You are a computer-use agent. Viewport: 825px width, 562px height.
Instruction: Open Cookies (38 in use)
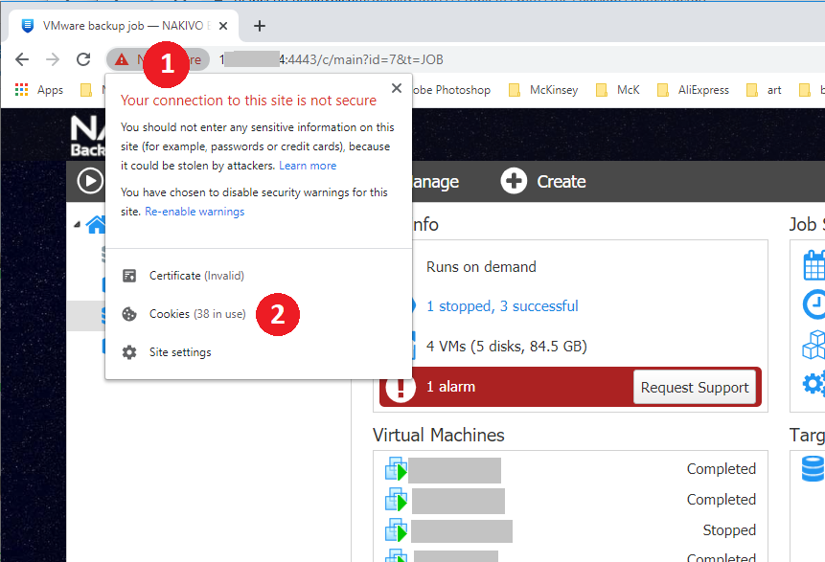point(196,314)
